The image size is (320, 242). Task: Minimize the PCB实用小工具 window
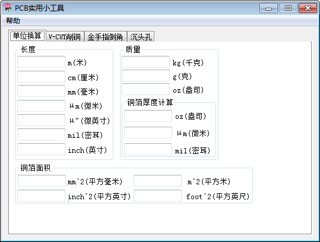[268, 8]
